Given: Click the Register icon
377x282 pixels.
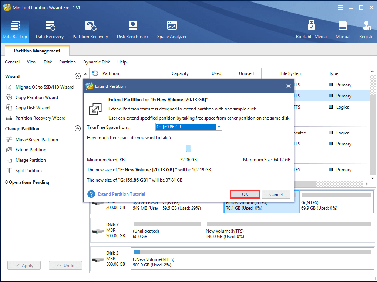Looking at the screenshot, I should [367, 30].
